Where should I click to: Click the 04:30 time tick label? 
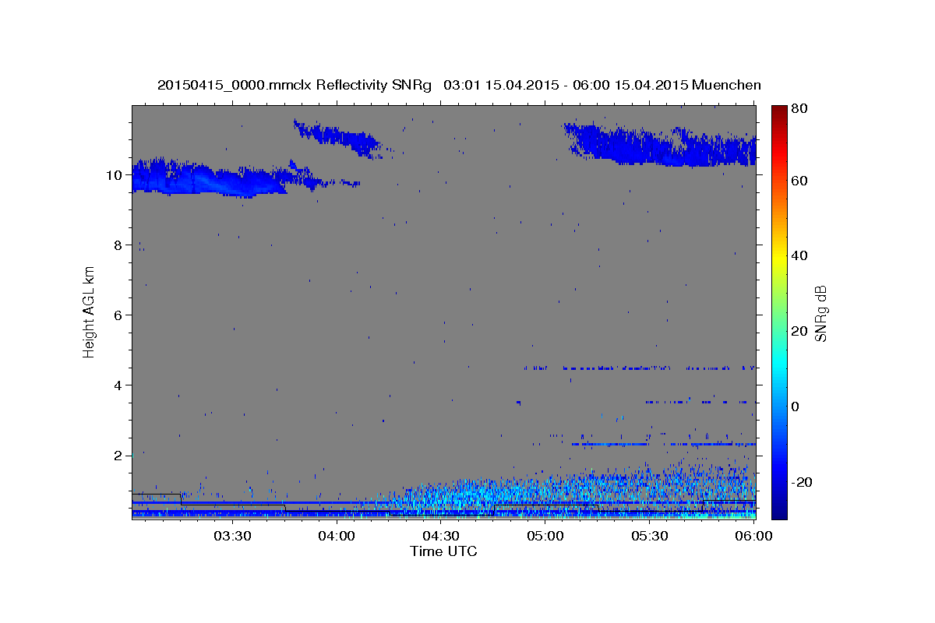point(440,537)
